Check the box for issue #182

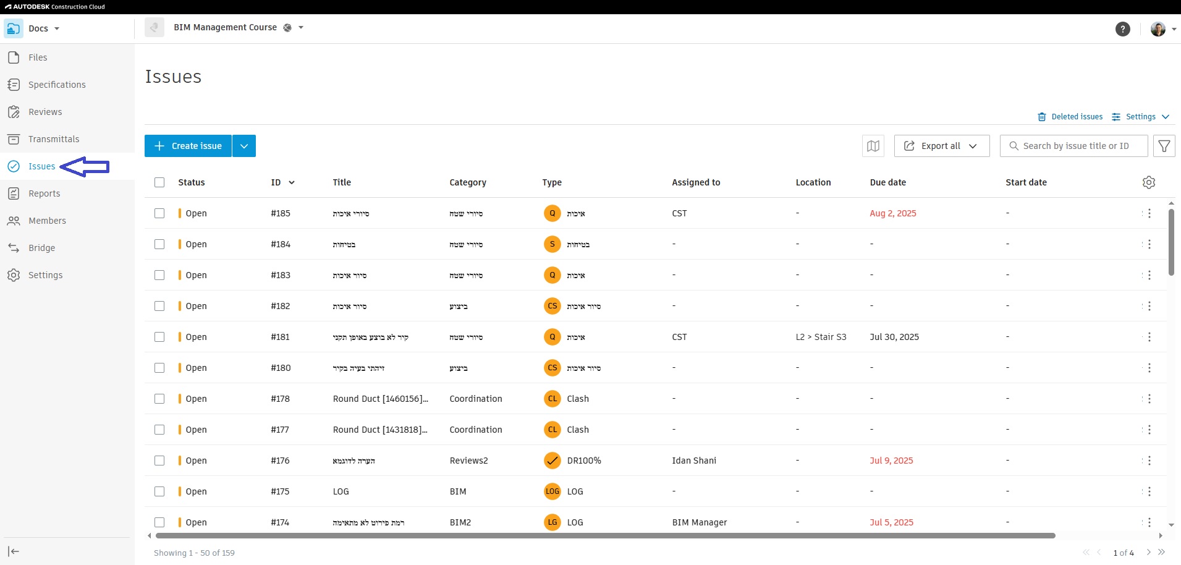(x=159, y=306)
